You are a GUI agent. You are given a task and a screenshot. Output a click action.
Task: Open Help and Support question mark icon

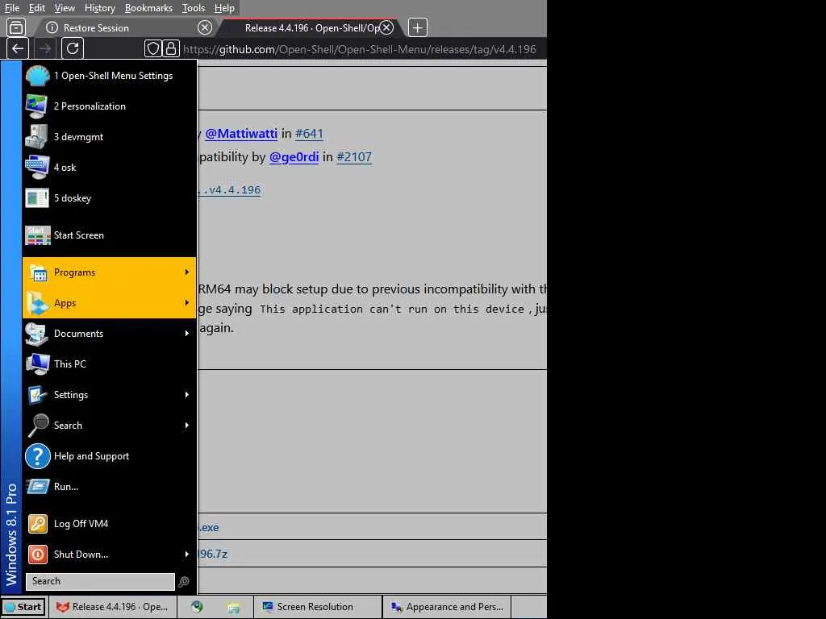(37, 456)
